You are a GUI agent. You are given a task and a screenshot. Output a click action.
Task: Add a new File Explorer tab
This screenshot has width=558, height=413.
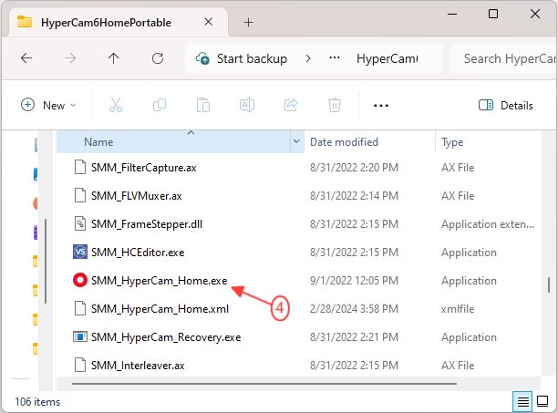pos(248,23)
